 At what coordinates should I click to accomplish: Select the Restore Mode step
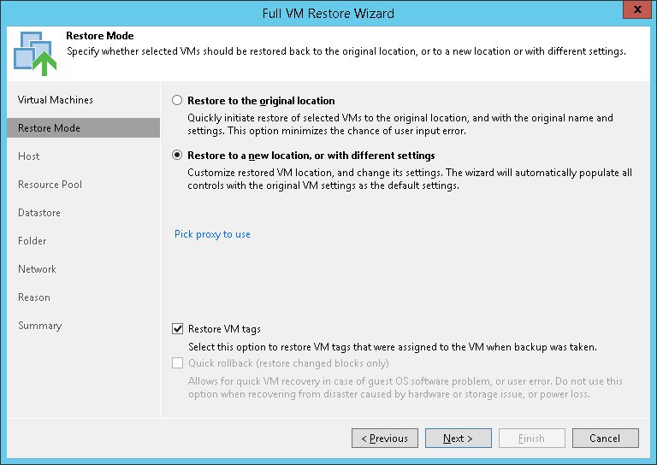point(49,128)
